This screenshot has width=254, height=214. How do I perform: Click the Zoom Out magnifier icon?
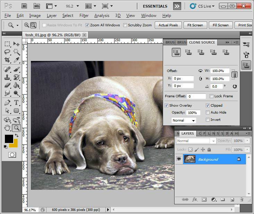point(33,25)
